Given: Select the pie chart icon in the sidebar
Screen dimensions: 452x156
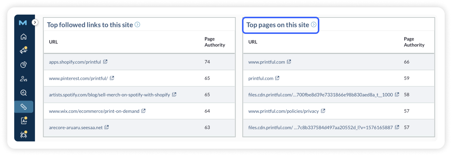Looking at the screenshot, I should click(24, 65).
